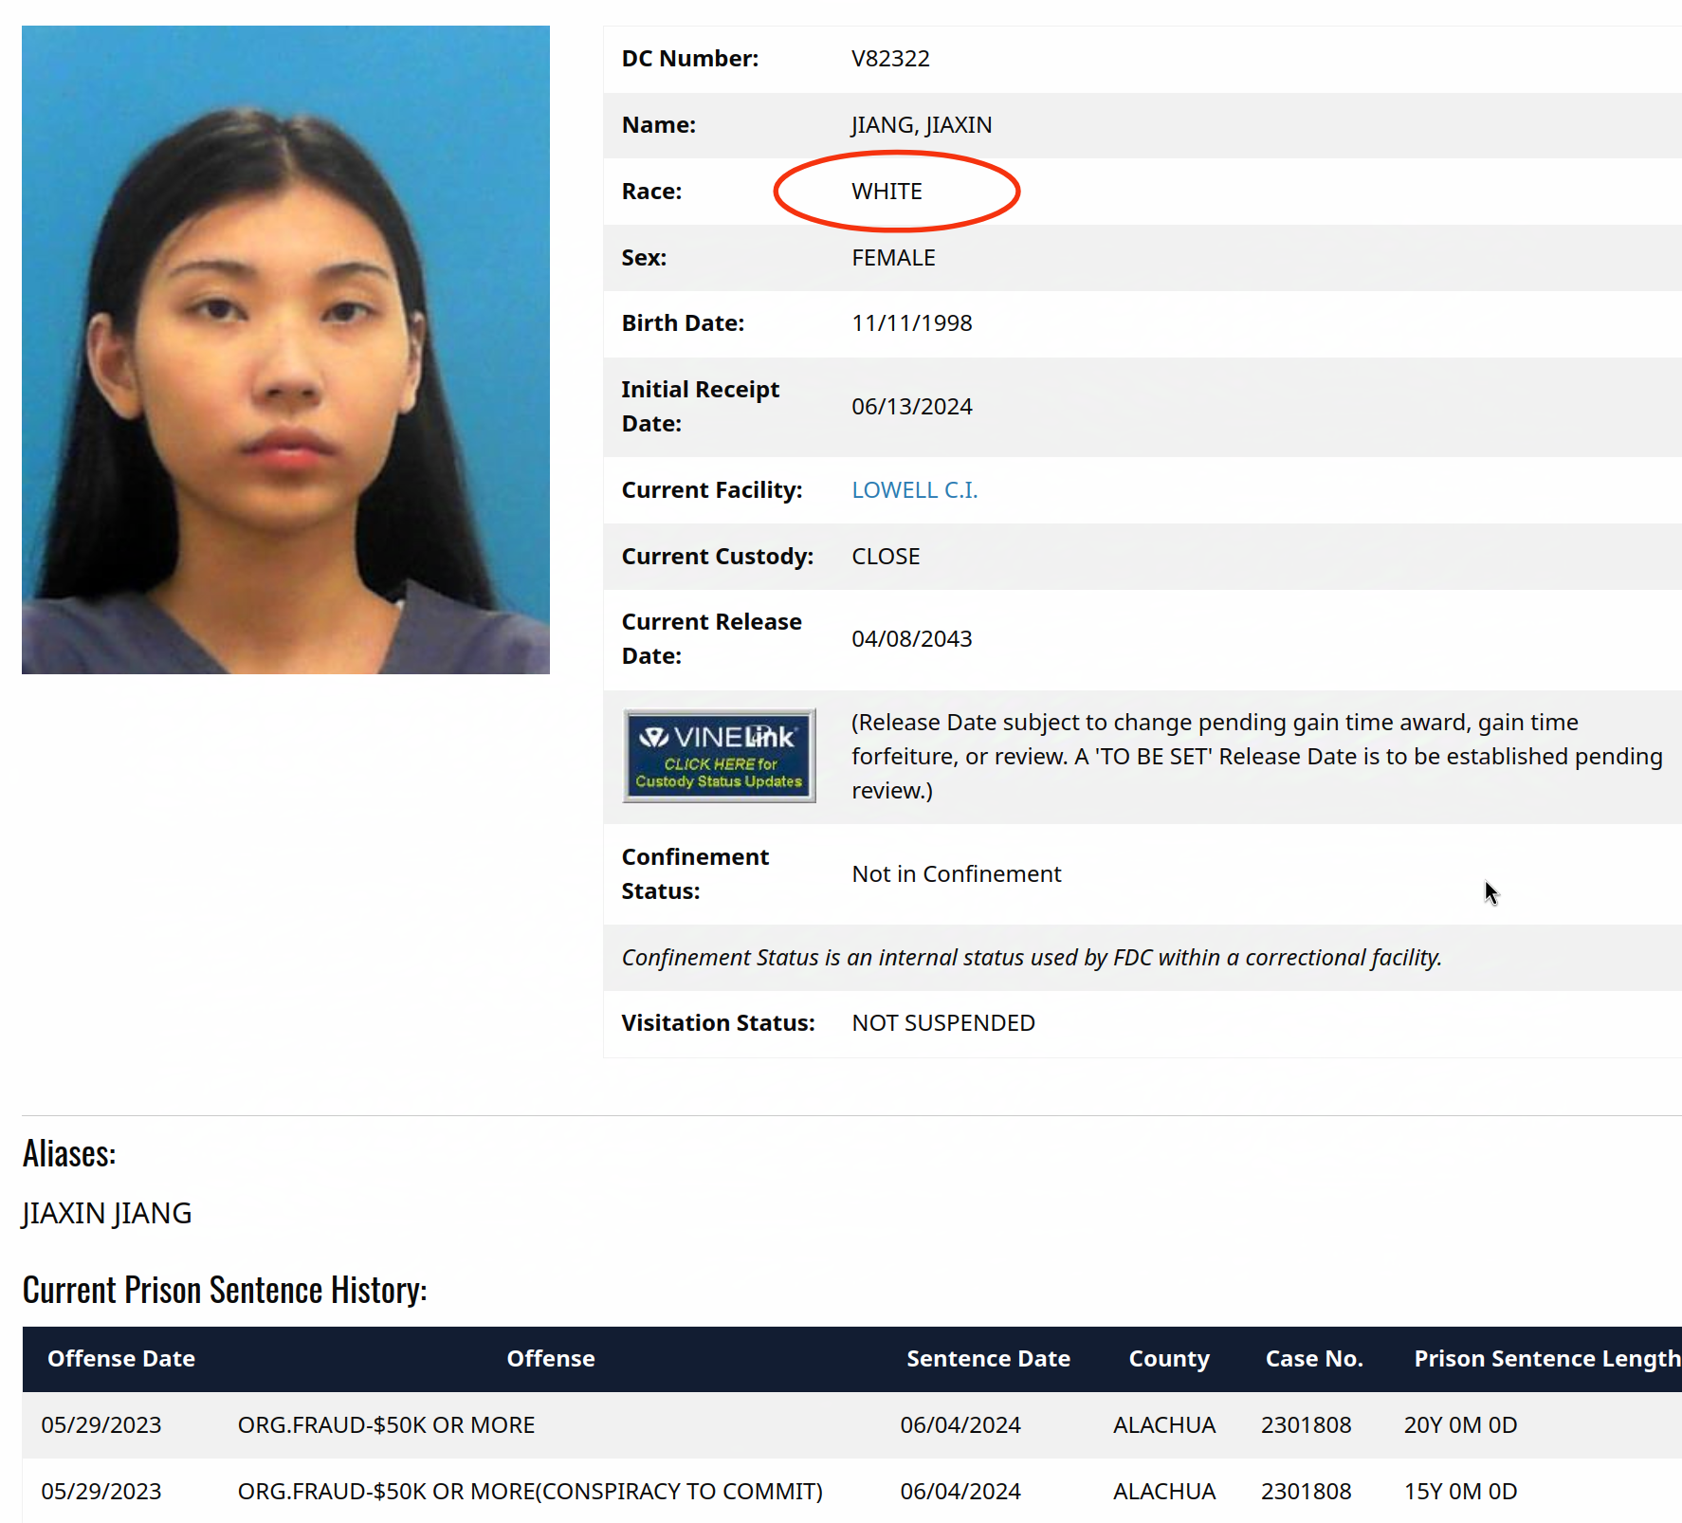The height and width of the screenshot is (1523, 1682).
Task: Select the DC Number value V82322
Action: pyautogui.click(x=890, y=59)
